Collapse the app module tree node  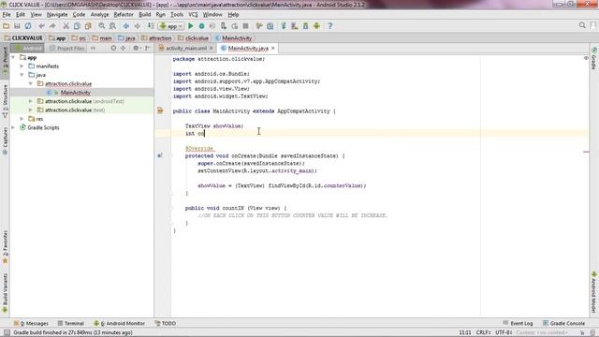point(13,57)
